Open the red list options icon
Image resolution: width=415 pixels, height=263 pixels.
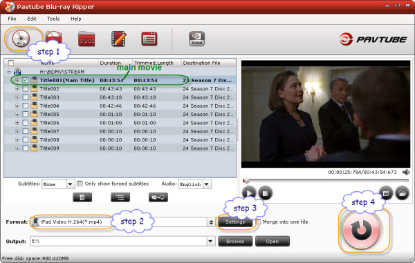[x=149, y=39]
